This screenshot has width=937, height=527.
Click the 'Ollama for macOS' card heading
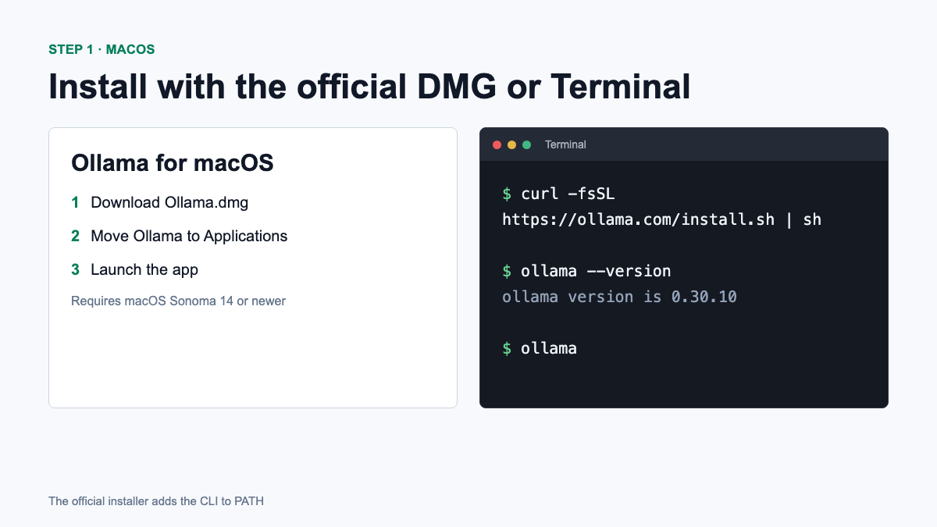click(173, 163)
